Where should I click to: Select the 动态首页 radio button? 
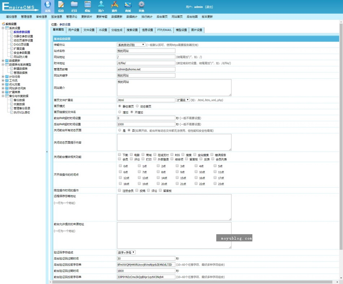click(137, 106)
